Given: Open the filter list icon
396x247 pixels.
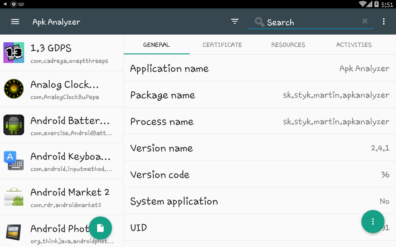Looking at the screenshot, I should tap(235, 22).
